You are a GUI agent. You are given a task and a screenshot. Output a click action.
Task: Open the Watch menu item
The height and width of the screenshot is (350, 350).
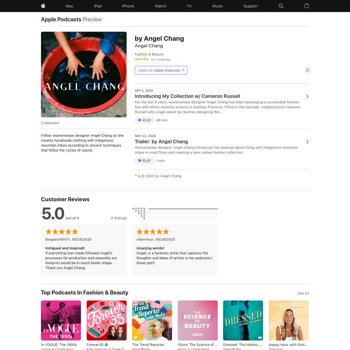160,6
